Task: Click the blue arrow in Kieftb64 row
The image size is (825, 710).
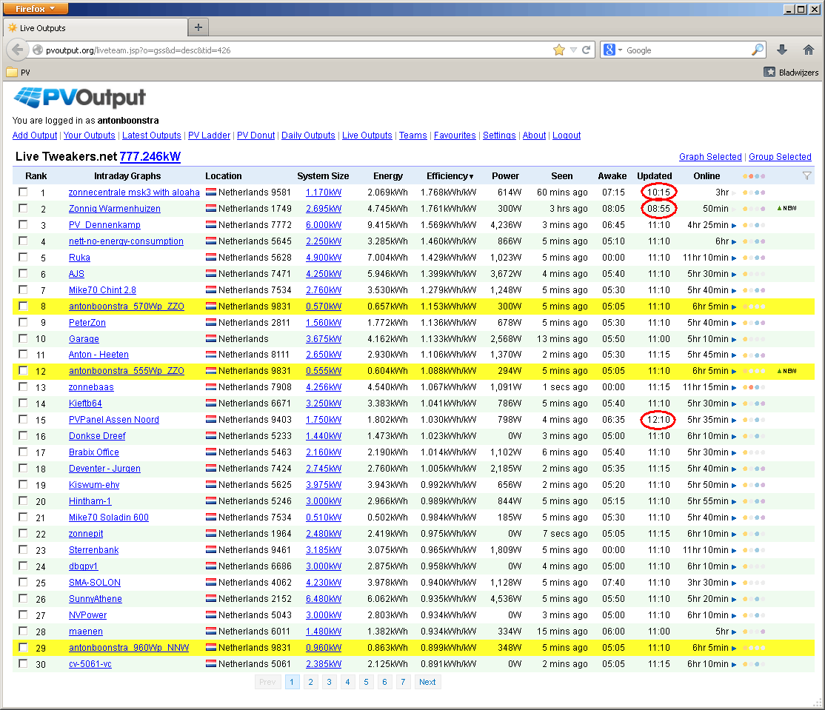Action: (x=734, y=404)
